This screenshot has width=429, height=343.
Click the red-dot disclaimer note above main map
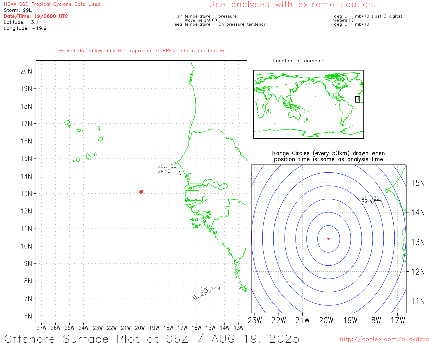pos(141,51)
